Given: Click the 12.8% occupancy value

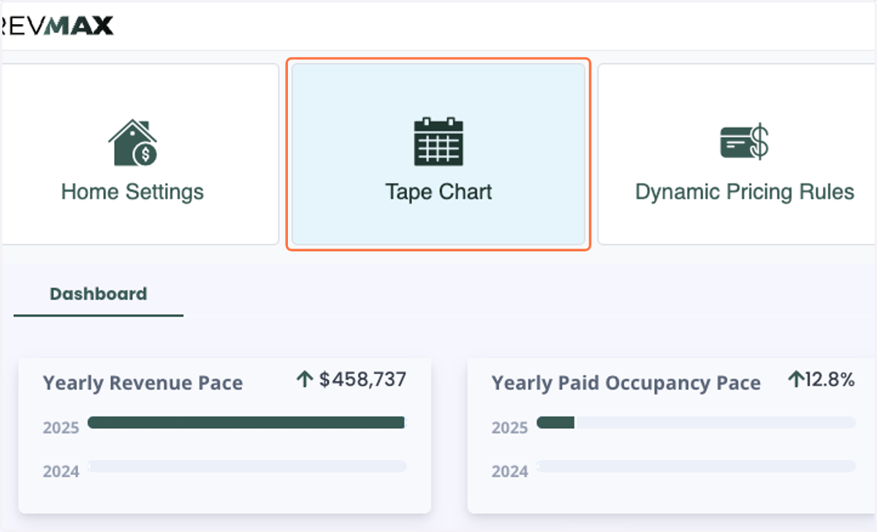Looking at the screenshot, I should pyautogui.click(x=829, y=379).
